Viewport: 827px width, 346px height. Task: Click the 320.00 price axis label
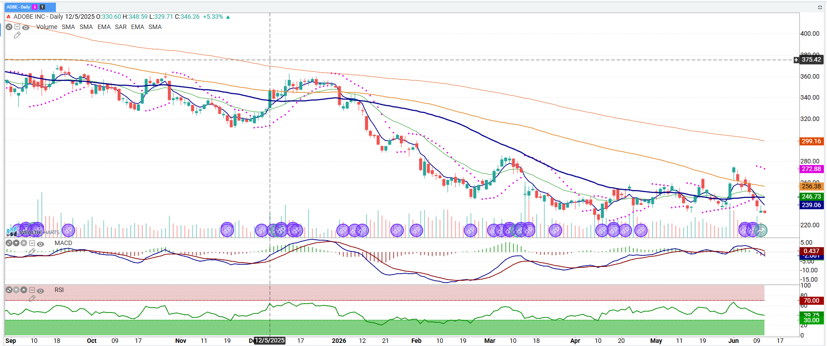tap(810, 119)
